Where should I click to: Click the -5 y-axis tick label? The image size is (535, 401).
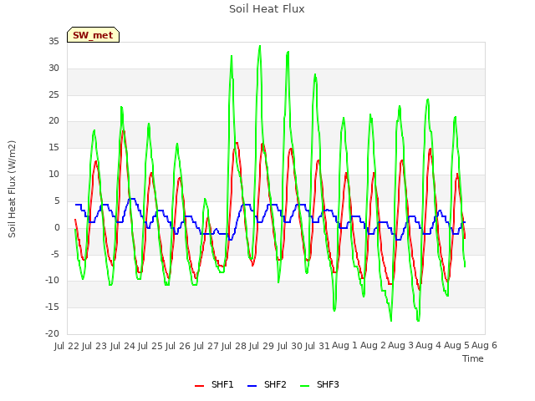[55, 254]
